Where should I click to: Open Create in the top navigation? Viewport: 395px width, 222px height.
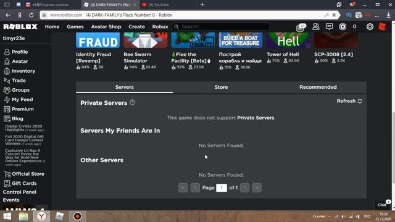(136, 27)
